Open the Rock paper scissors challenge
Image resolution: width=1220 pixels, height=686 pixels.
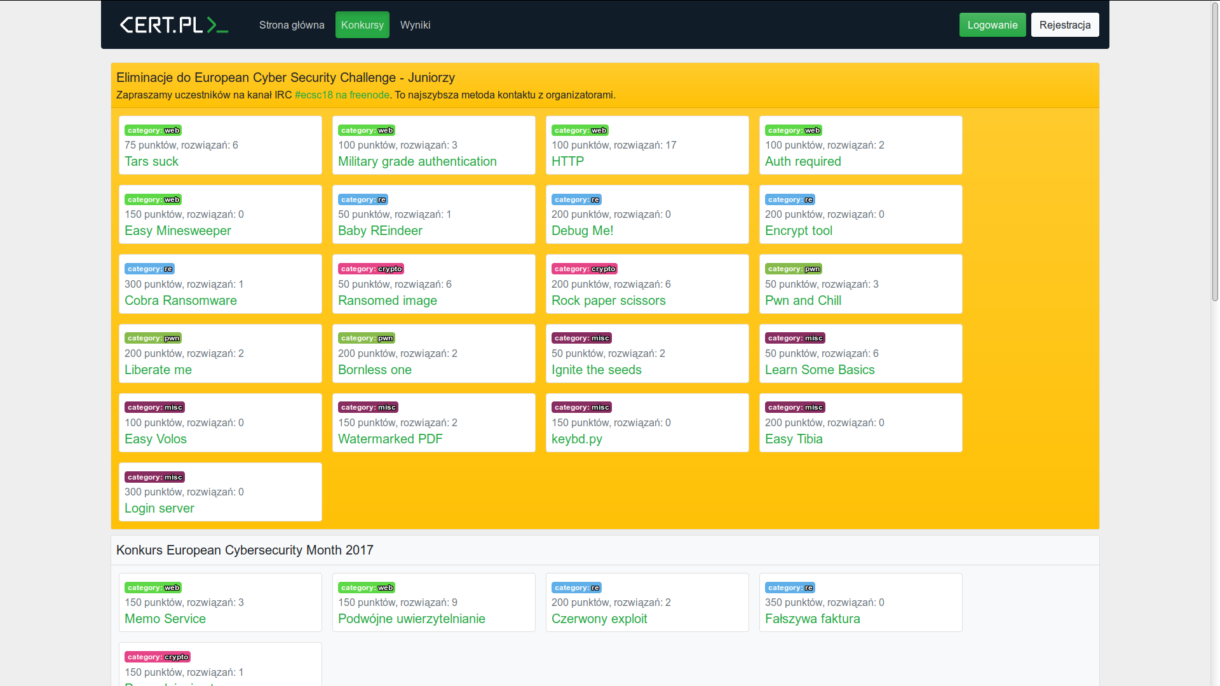[608, 300]
